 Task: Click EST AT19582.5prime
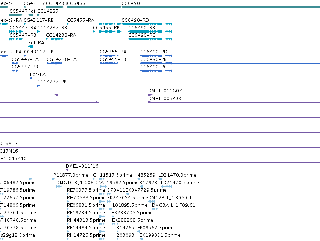pyautogui.click(x=120, y=183)
